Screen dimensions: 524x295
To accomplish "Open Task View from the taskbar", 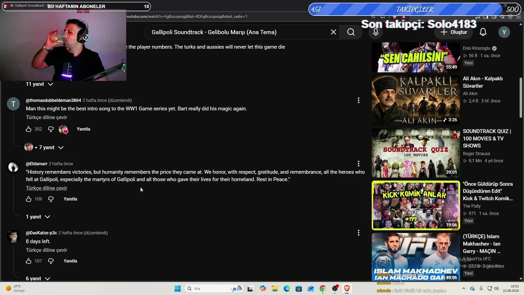I will point(250,288).
